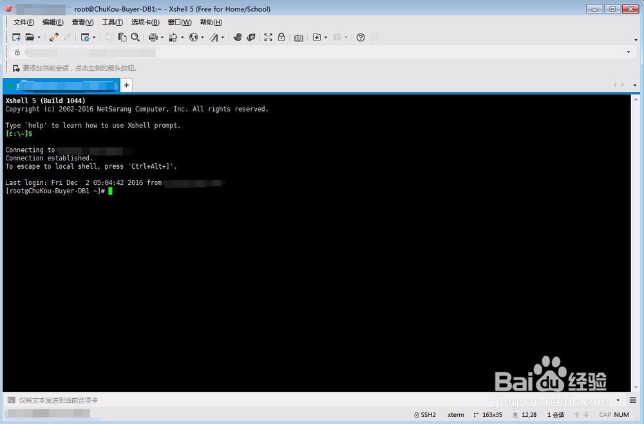The image size is (644, 424).
Task: Click the print icon
Action: pos(153,37)
